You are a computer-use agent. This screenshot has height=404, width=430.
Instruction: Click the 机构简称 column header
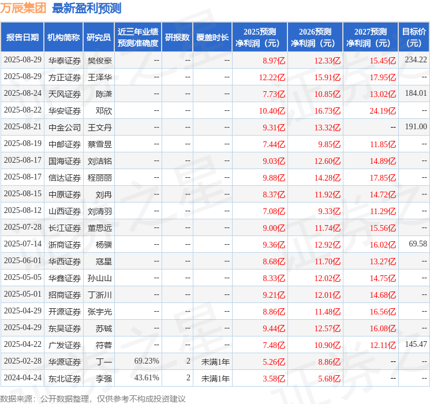pyautogui.click(x=63, y=38)
